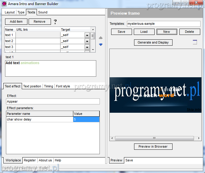This screenshot has width=205, height=173.
Task: Click the gray move-up arrow icon
Action: click(x=101, y=38)
